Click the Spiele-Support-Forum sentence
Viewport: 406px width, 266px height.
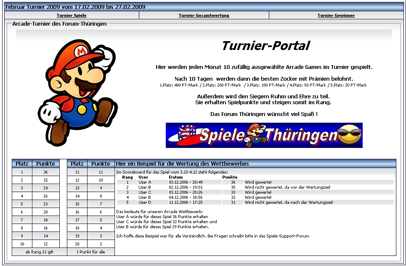212,236
